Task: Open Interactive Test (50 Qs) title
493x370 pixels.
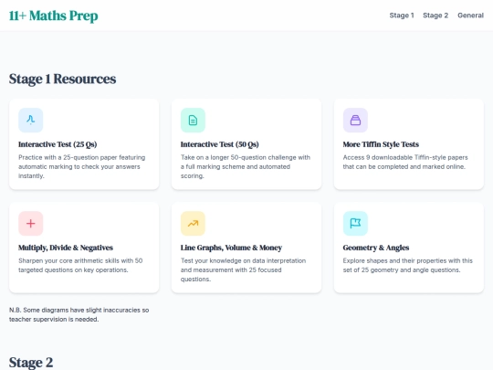Action: (219, 144)
